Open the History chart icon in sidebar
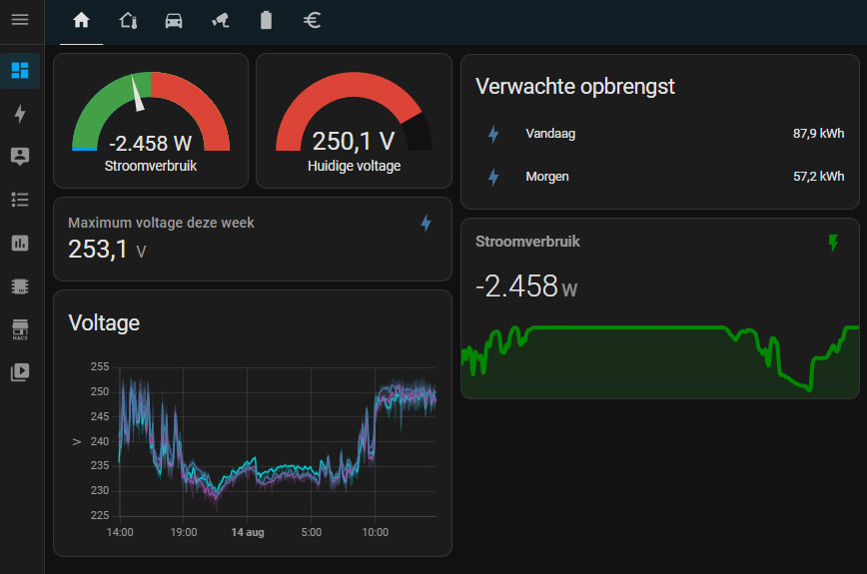This screenshot has height=574, width=867. click(x=20, y=243)
